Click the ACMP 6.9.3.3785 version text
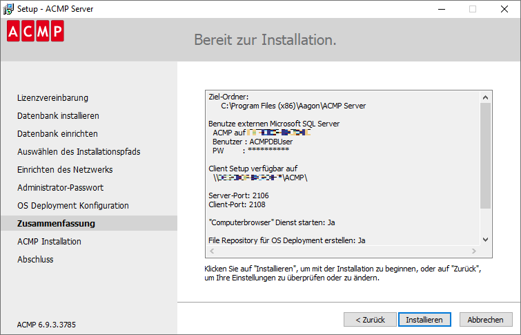521x335 pixels. 46,325
